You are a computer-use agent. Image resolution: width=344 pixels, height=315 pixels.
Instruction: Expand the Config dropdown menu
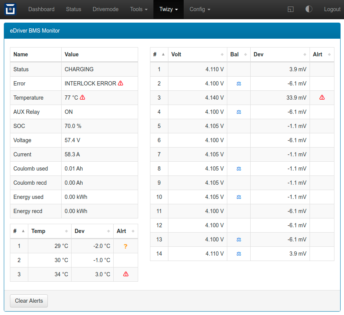[x=200, y=9]
